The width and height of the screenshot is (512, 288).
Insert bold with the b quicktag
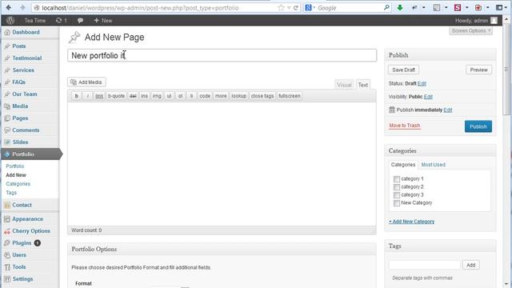[x=77, y=96]
